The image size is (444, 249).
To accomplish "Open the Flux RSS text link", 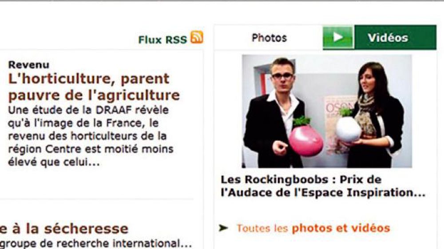I will click(163, 40).
